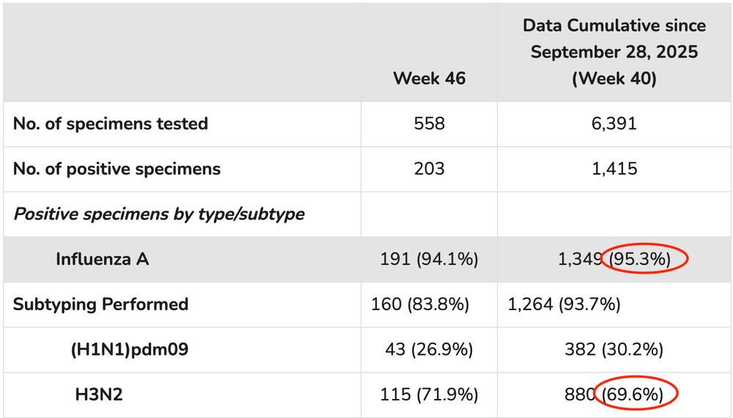
Task: Select the Influenza A row label
Action: pyautogui.click(x=102, y=259)
